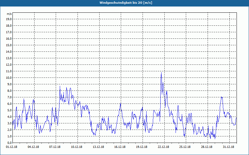Viewport: 249px width, 155px height.
Task: Click the '3,0' y-axis label
Action: click(9, 123)
